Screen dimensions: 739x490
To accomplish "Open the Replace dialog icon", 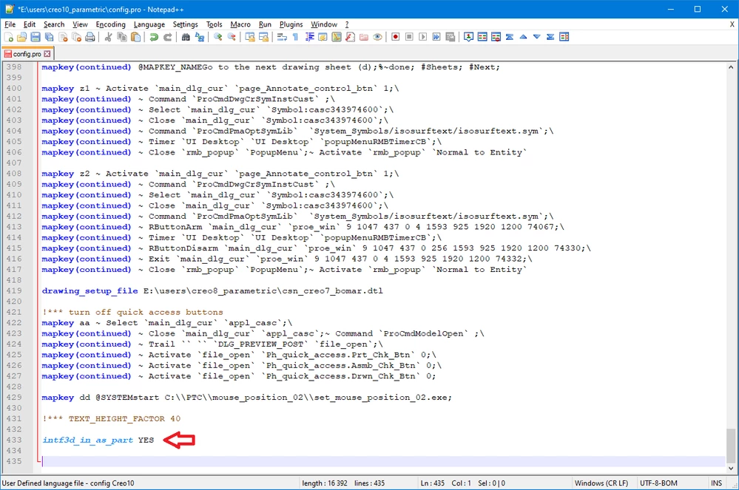I will [200, 37].
